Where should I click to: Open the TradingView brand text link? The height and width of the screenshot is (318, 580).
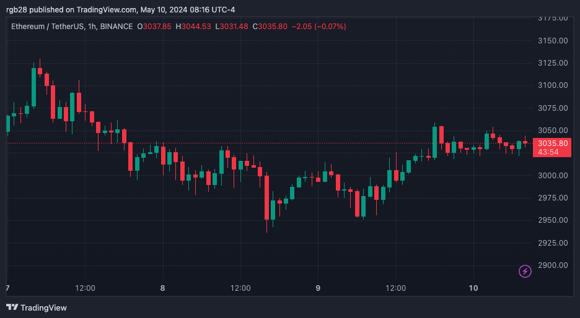[x=43, y=307]
